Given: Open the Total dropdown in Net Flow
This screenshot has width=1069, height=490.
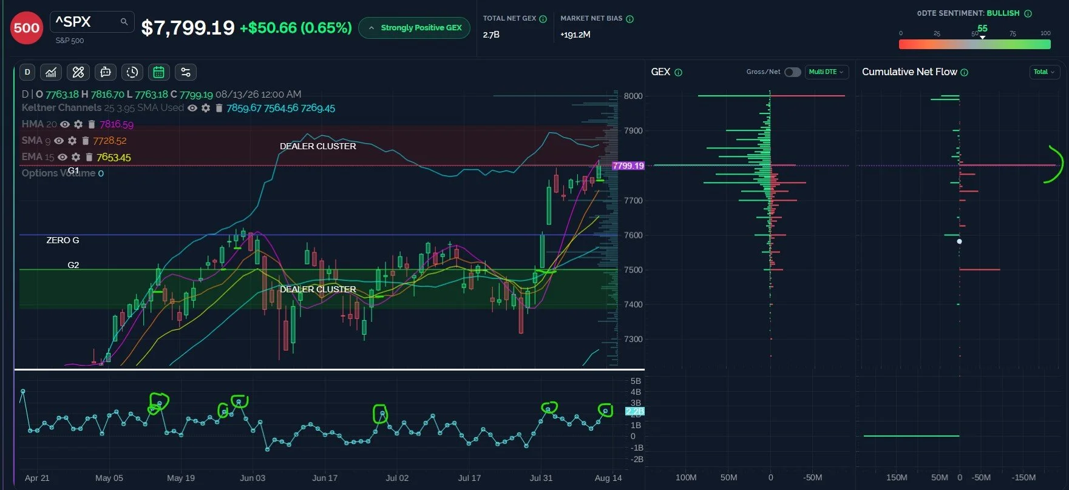Looking at the screenshot, I should (1044, 72).
